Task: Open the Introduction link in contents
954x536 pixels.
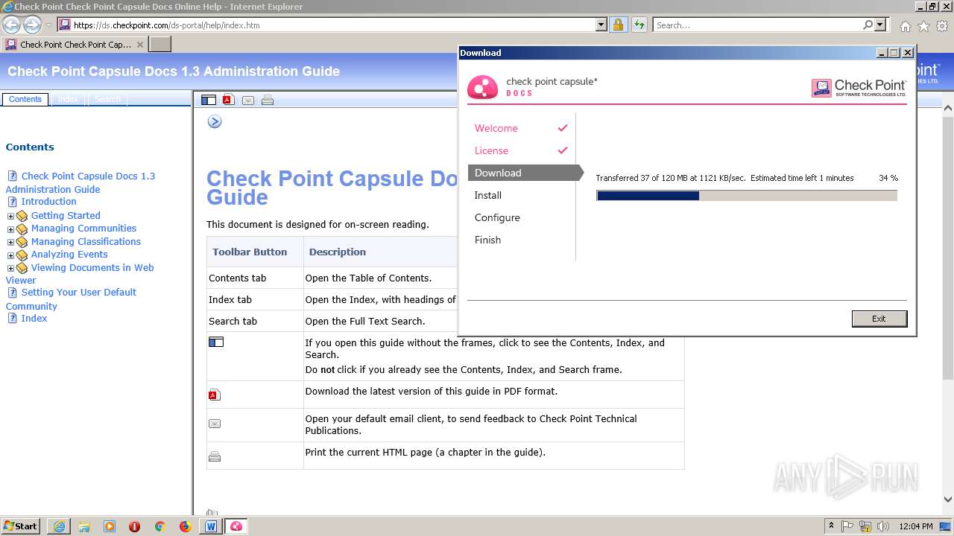Action: (x=48, y=202)
